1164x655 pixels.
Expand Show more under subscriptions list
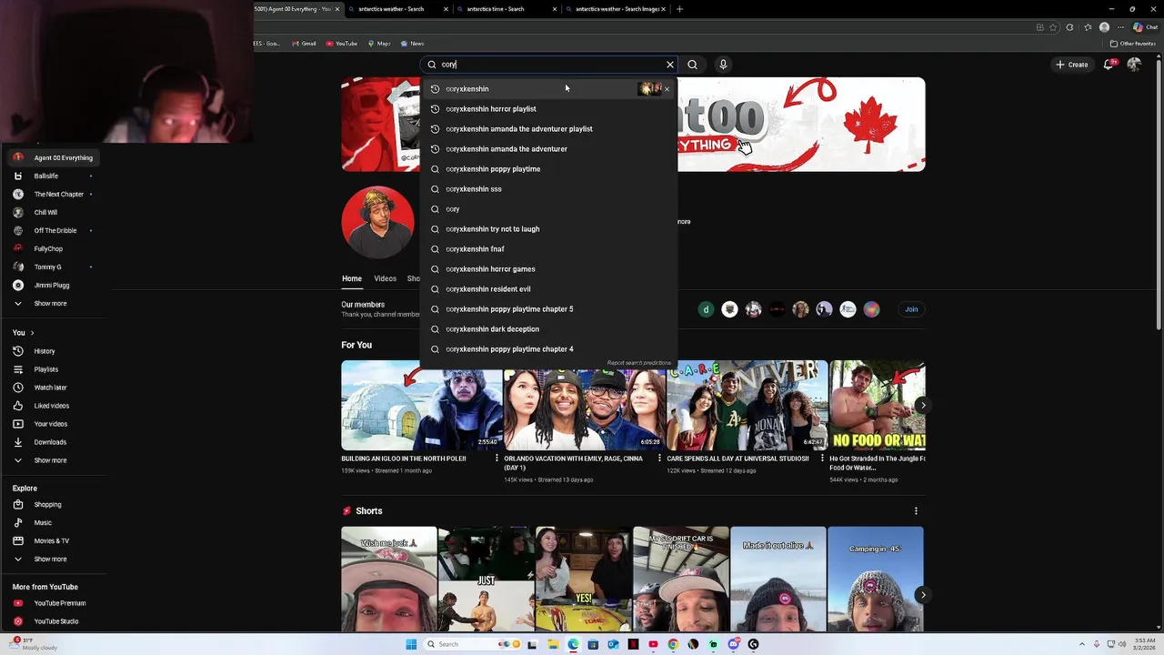point(55,303)
